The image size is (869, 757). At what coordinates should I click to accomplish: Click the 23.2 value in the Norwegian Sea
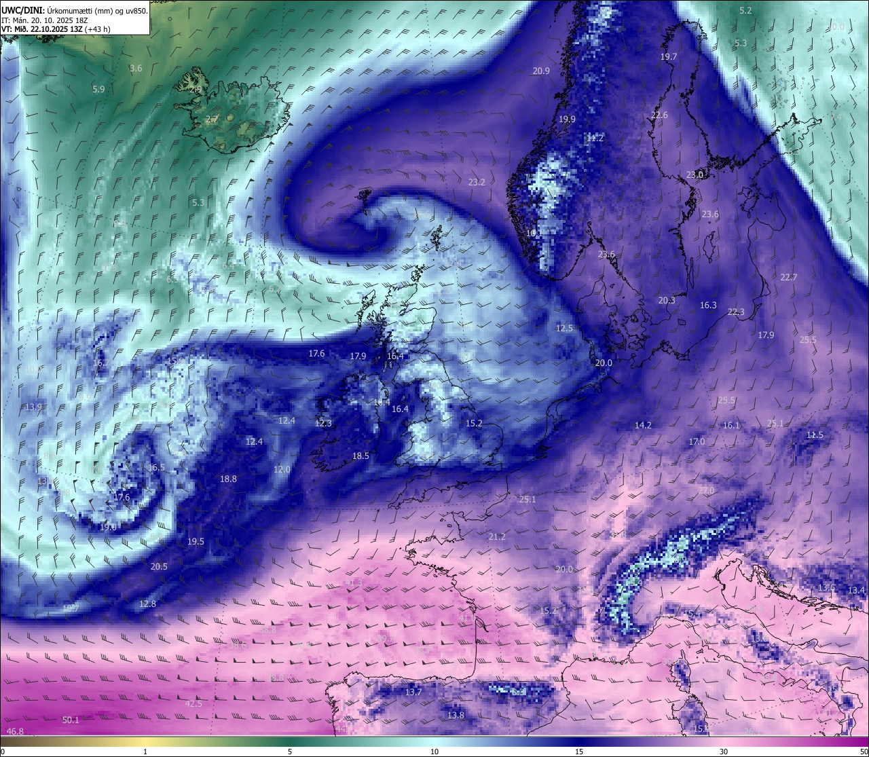click(477, 182)
